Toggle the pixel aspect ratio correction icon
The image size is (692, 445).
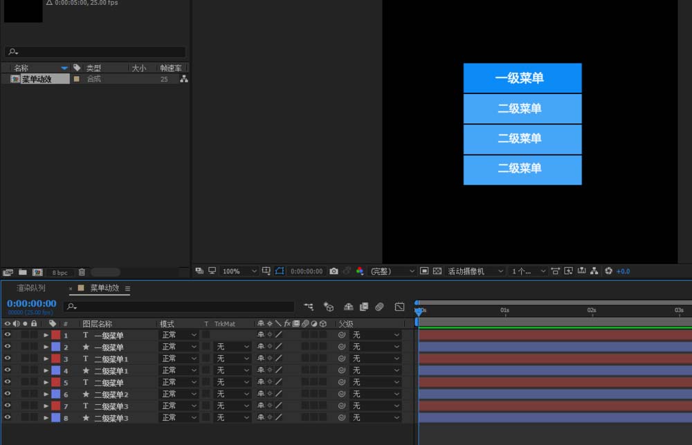pyautogui.click(x=556, y=271)
